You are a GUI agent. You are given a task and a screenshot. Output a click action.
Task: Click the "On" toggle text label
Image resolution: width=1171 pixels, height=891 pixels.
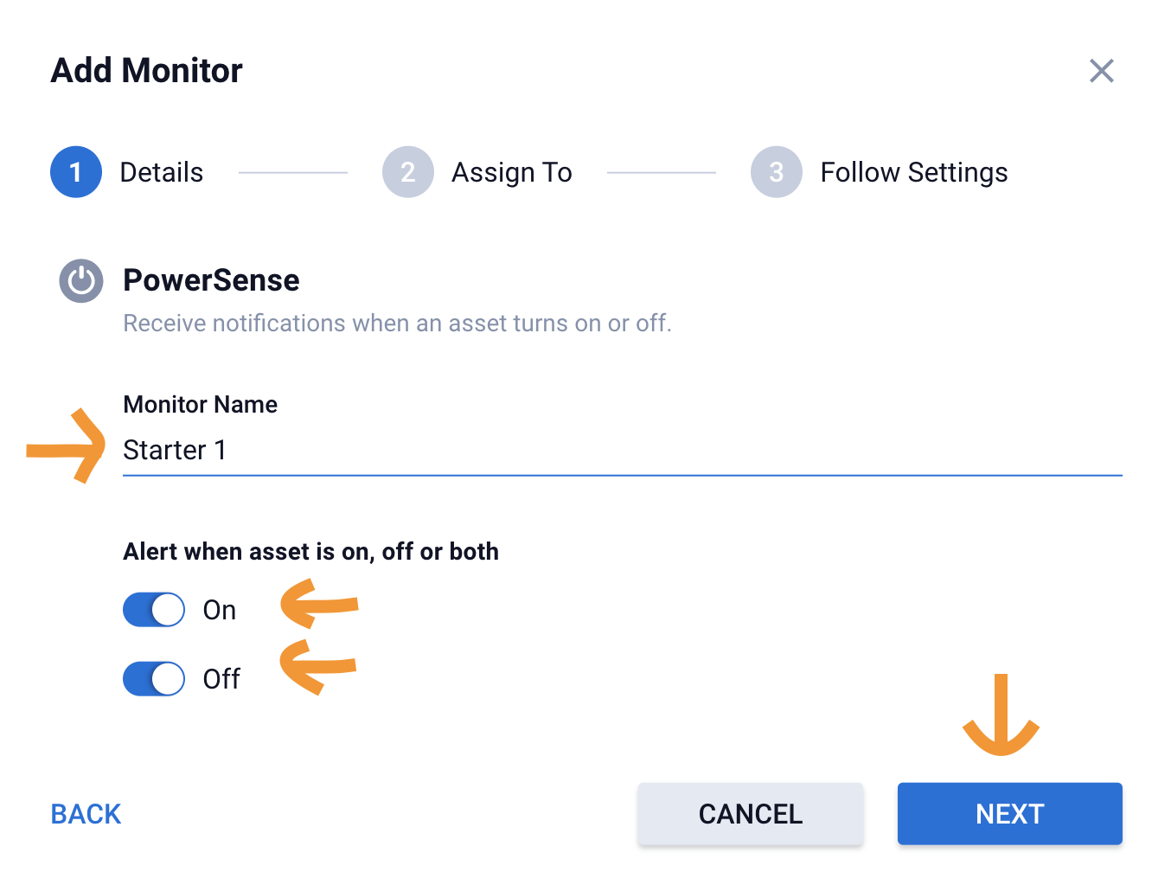click(x=220, y=610)
